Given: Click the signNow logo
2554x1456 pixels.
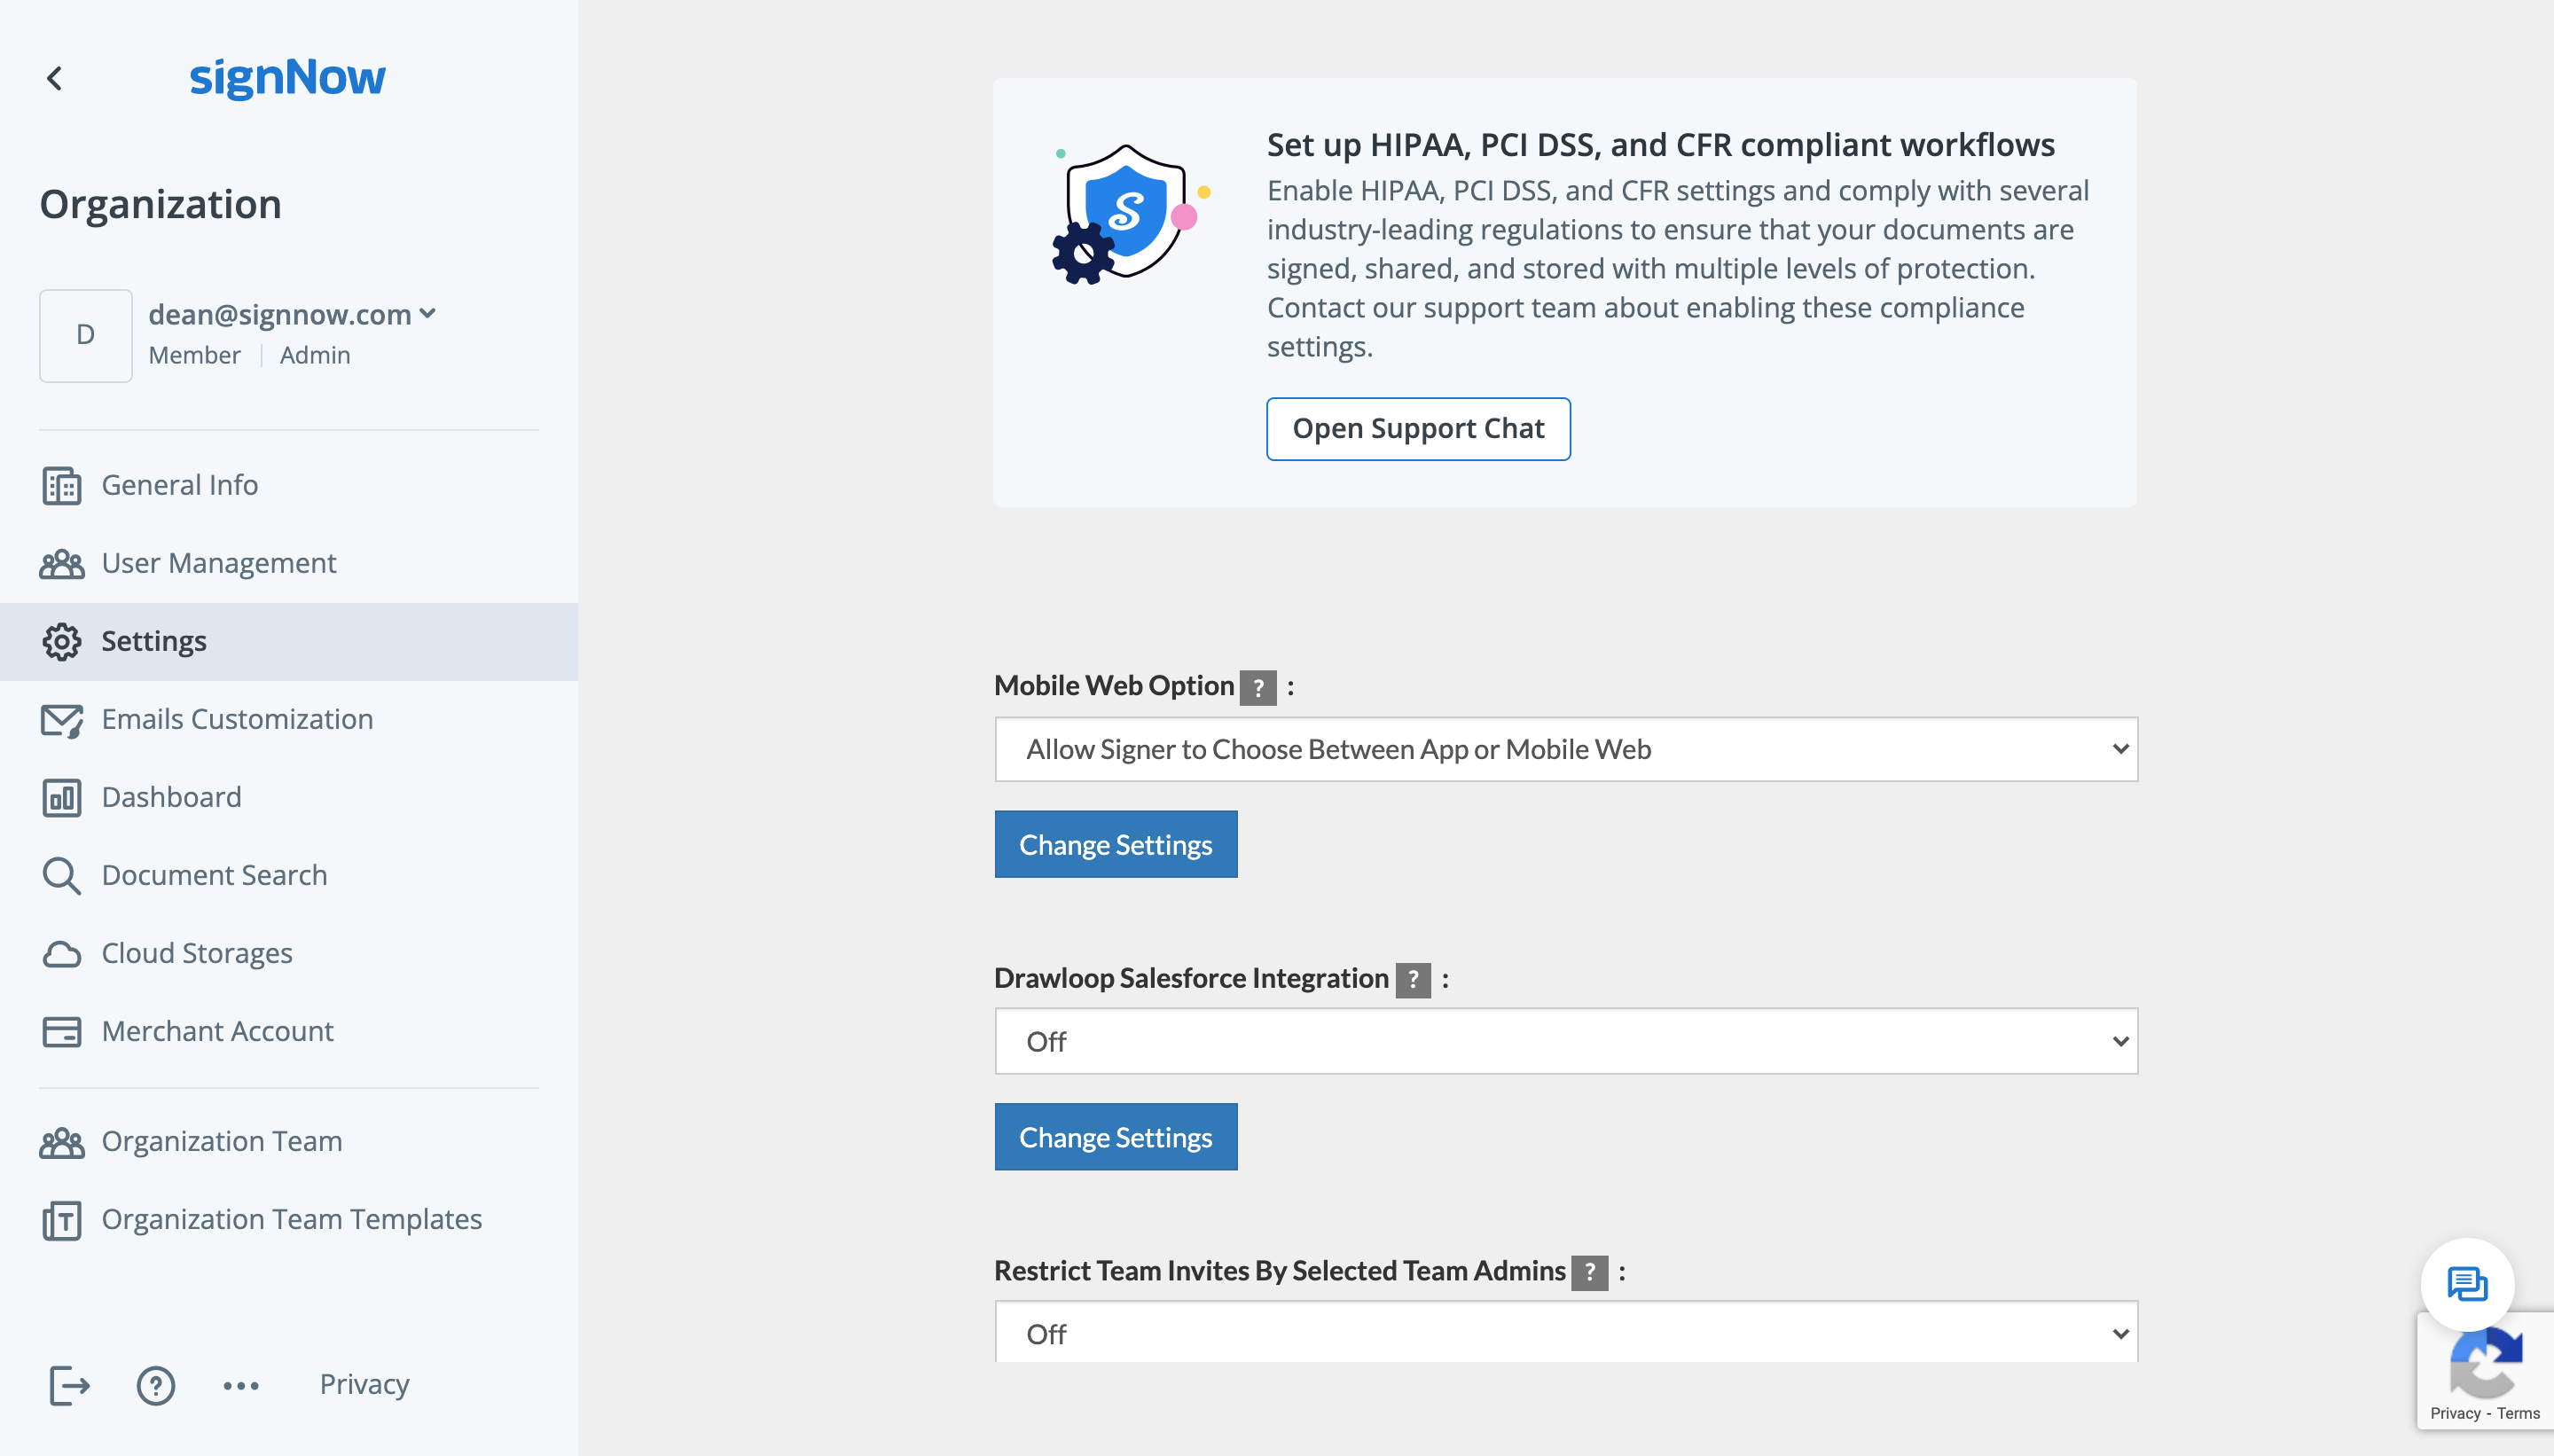Looking at the screenshot, I should click(287, 77).
